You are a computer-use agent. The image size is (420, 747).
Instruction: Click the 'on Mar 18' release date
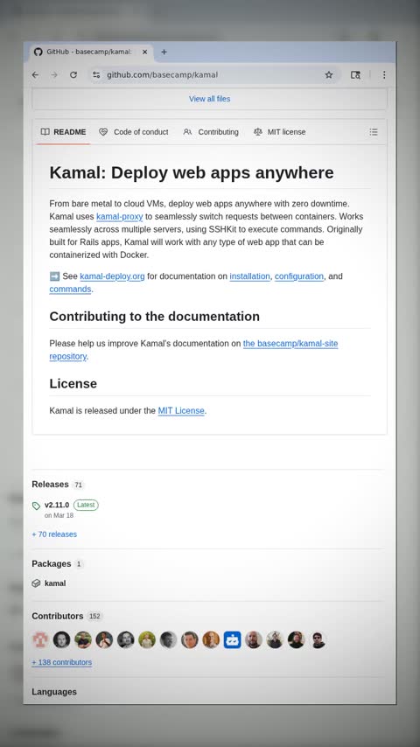click(59, 516)
